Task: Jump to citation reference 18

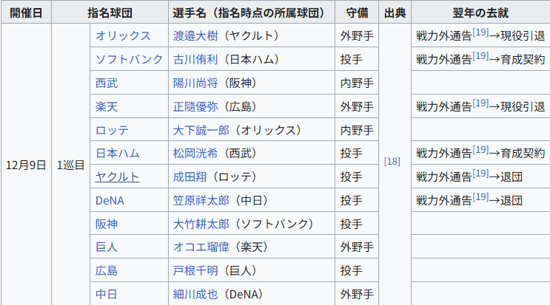Action: click(392, 161)
